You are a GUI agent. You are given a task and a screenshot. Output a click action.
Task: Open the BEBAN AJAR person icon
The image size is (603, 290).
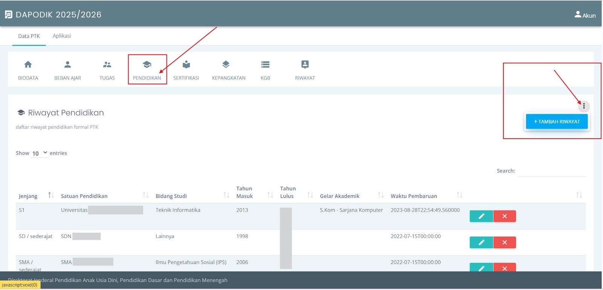67,64
